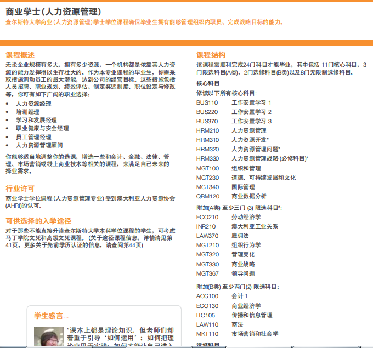Click the 职业健康与安全经理 bullet item
The width and height of the screenshot is (373, 348).
pyautogui.click(x=42, y=128)
